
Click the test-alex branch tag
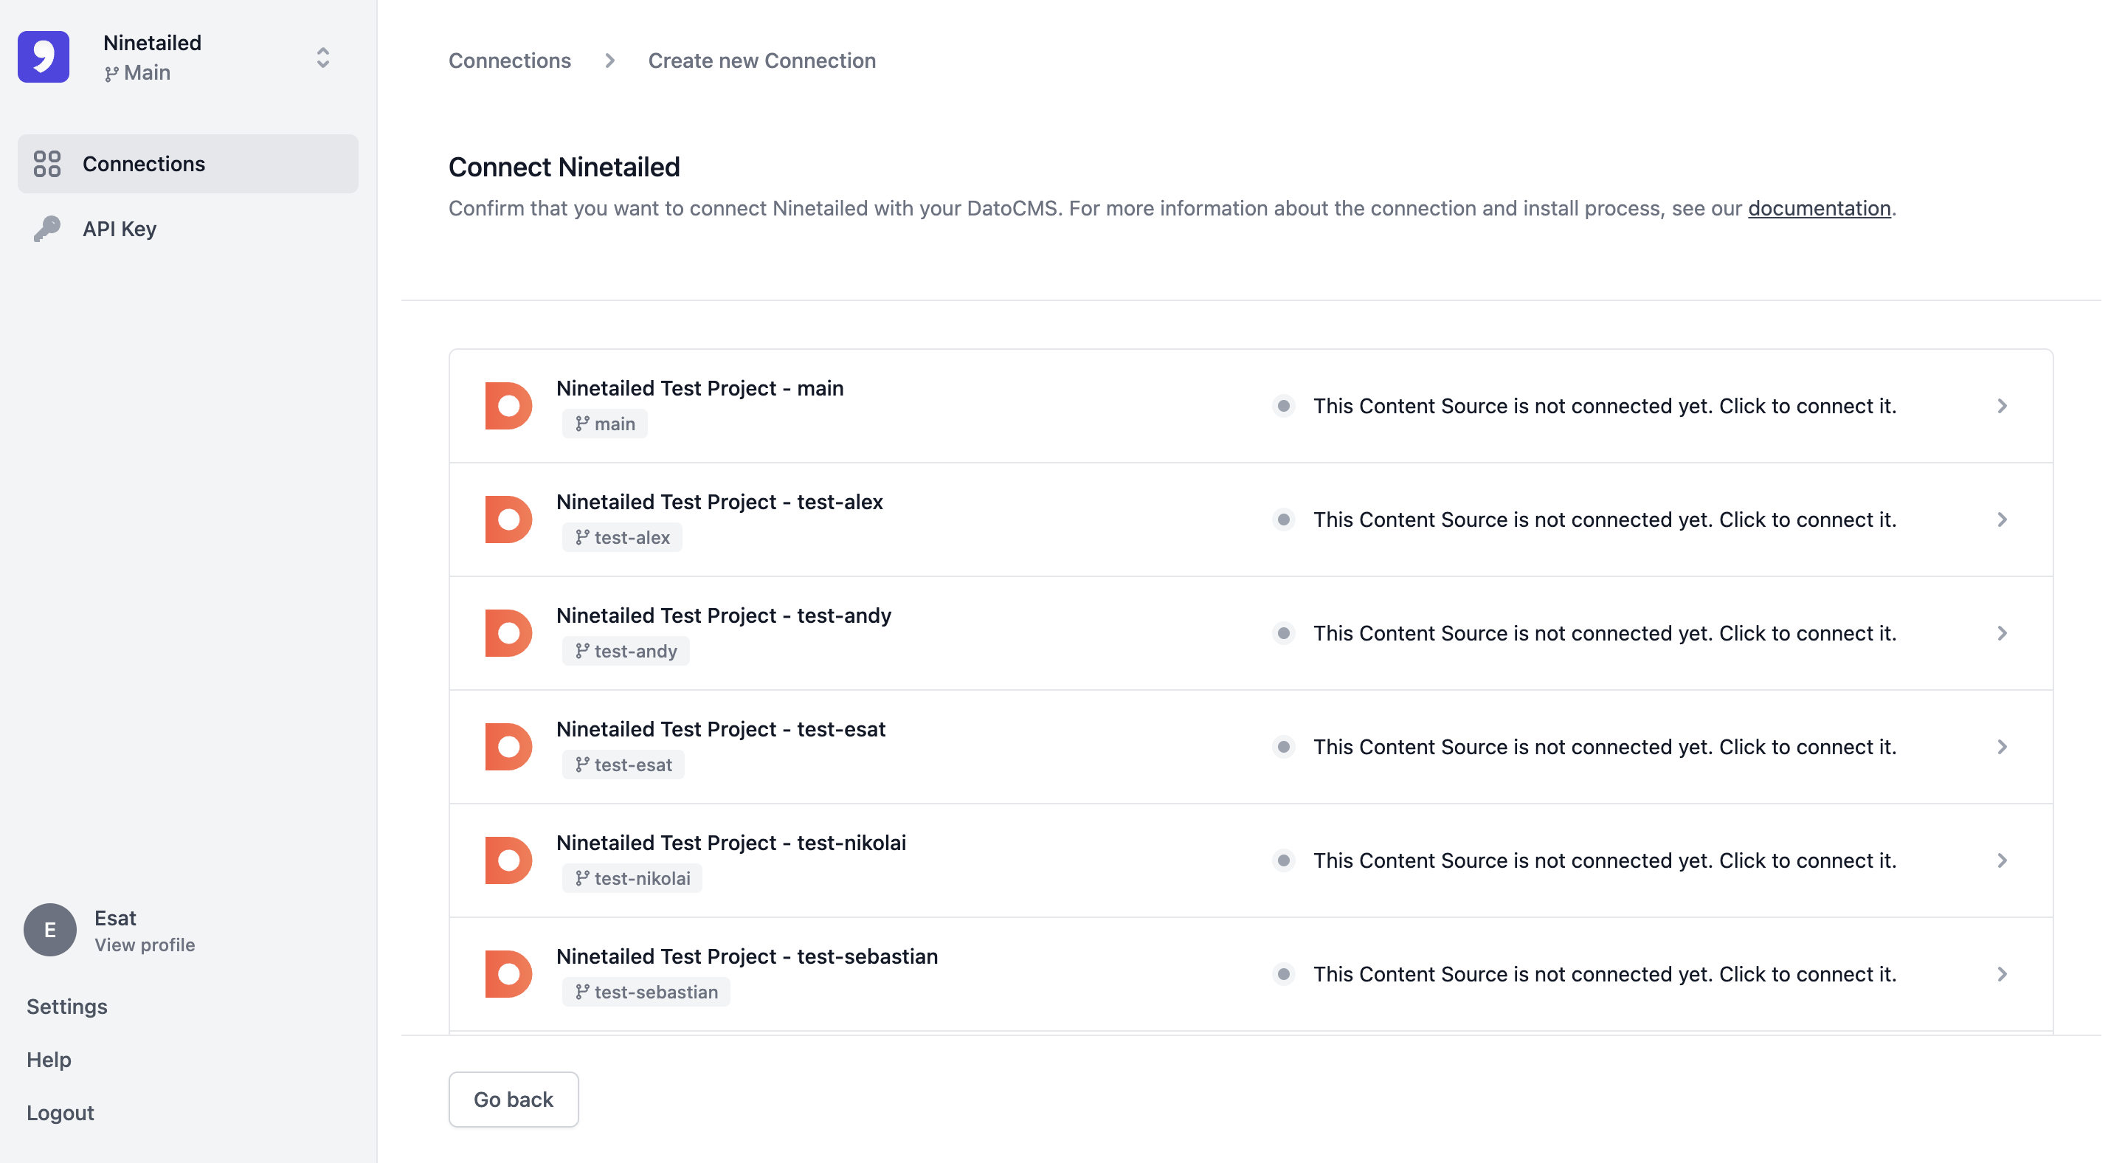pyautogui.click(x=622, y=538)
